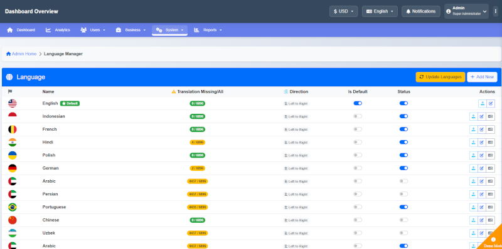Click the Update Languages button

[441, 77]
